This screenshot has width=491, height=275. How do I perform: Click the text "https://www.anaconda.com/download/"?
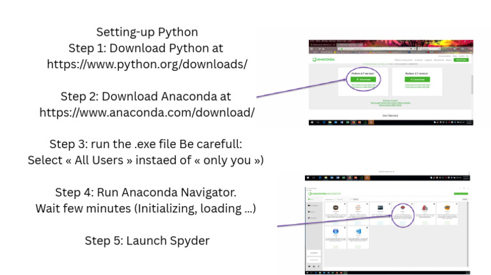tap(147, 112)
